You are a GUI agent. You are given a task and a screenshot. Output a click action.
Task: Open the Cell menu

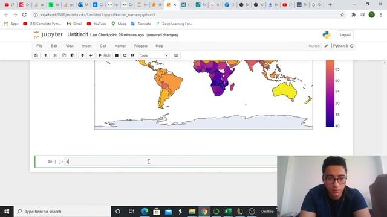pos(103,46)
